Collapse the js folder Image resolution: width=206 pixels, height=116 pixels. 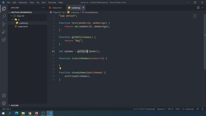[x=13, y=19]
